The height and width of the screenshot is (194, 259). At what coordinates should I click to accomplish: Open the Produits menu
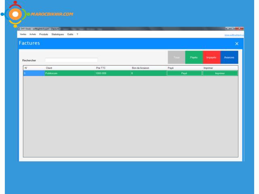coord(44,34)
